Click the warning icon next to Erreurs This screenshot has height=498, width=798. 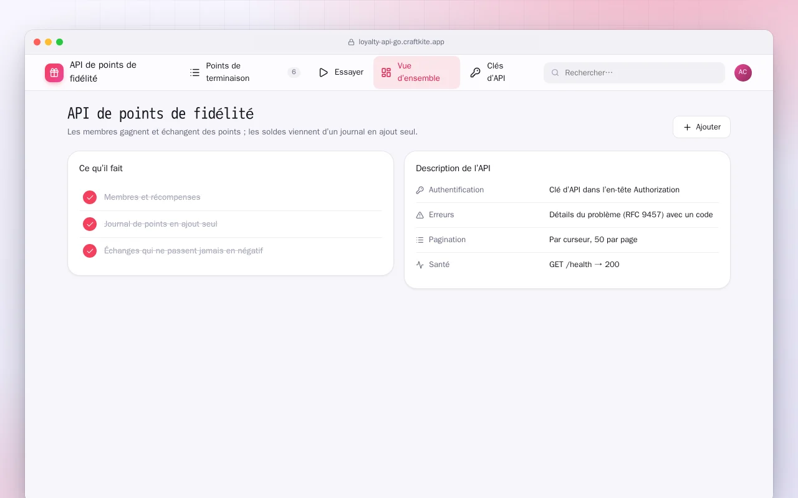tap(420, 215)
